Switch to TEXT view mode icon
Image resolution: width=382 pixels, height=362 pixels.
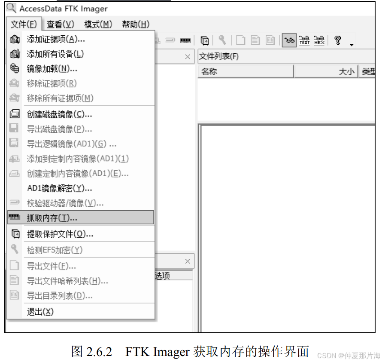click(305, 40)
